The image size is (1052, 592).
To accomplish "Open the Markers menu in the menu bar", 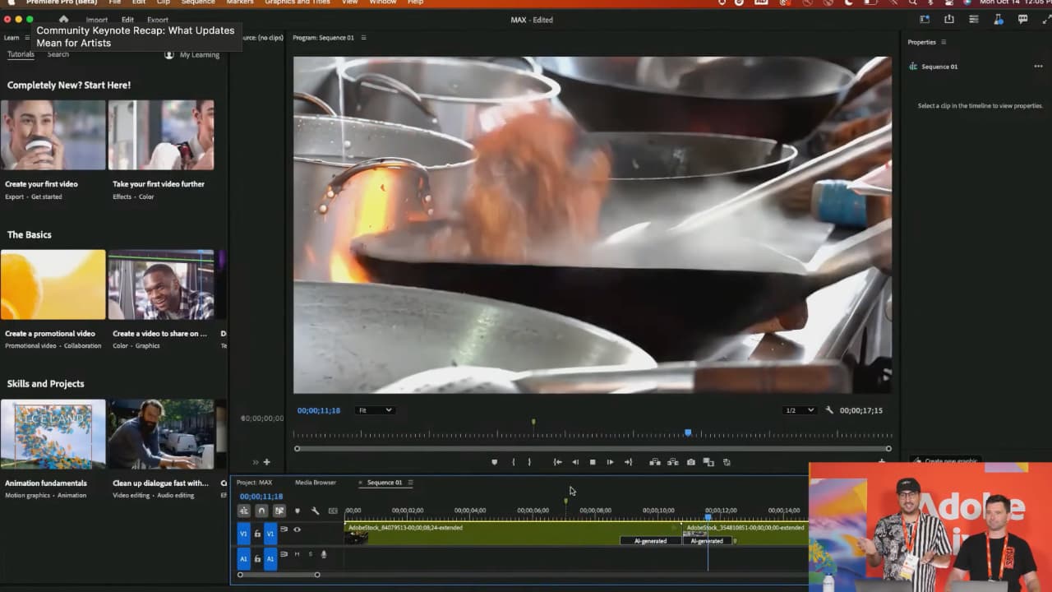I will tap(239, 2).
